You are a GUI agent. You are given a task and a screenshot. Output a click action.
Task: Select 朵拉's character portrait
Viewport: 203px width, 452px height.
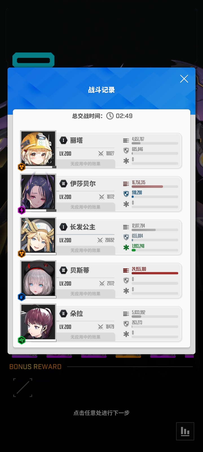[38, 322]
